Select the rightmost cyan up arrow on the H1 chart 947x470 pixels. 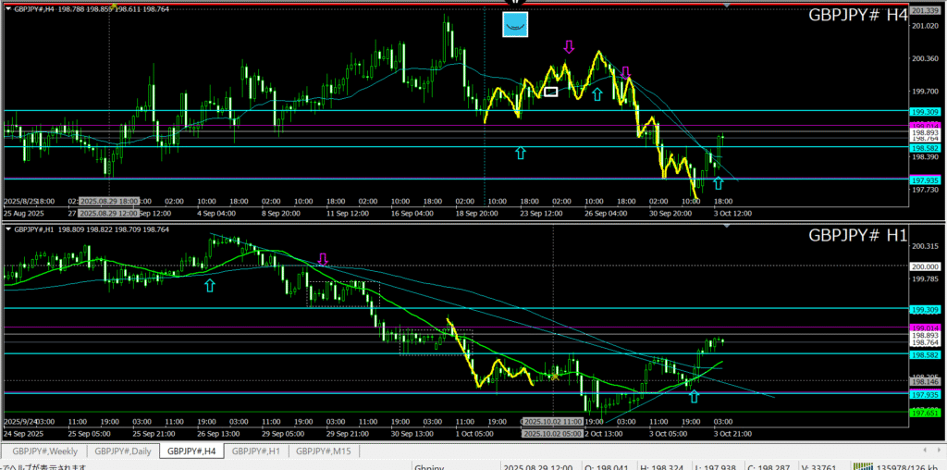694,396
